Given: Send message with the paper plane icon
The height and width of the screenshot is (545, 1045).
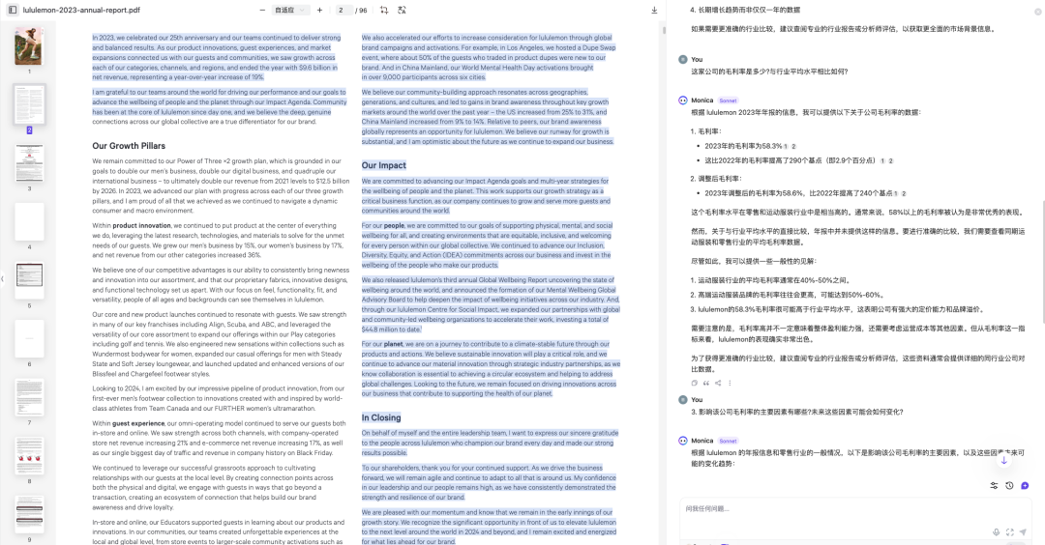Looking at the screenshot, I should coord(1023,531).
